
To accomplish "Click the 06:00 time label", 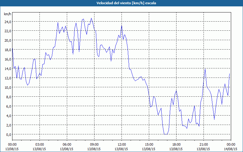I will 67,145.
